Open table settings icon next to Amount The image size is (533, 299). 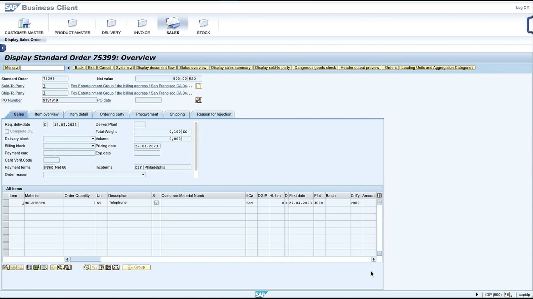[x=380, y=195]
